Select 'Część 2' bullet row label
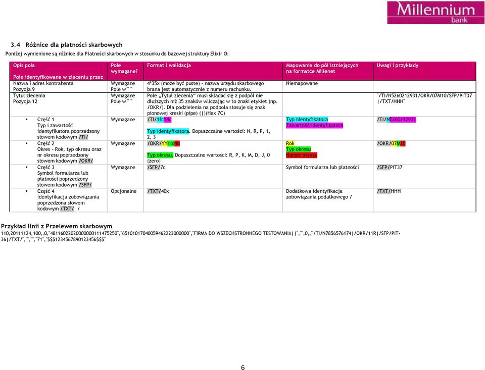 [46, 143]
